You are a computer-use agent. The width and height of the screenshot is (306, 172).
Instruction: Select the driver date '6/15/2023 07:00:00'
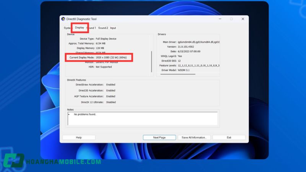pos(189,52)
